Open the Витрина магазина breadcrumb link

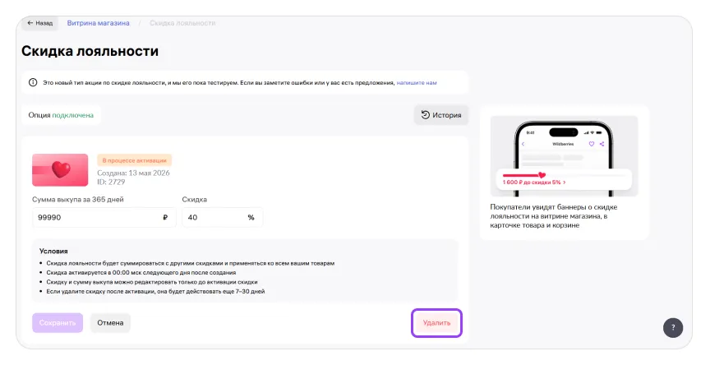point(99,23)
